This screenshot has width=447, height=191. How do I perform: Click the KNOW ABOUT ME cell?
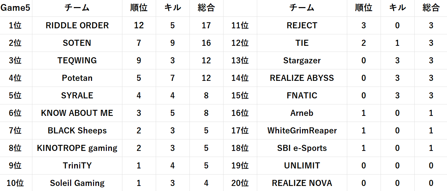77,113
